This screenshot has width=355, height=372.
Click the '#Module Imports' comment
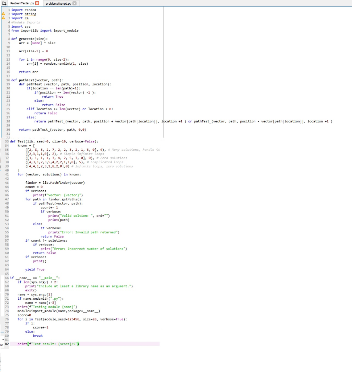(x=26, y=22)
